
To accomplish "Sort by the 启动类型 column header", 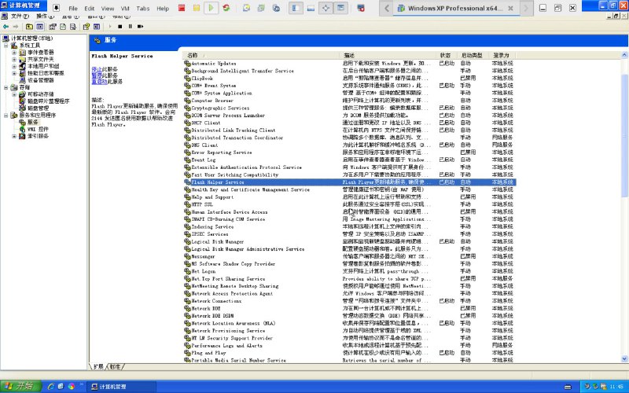I will point(473,55).
